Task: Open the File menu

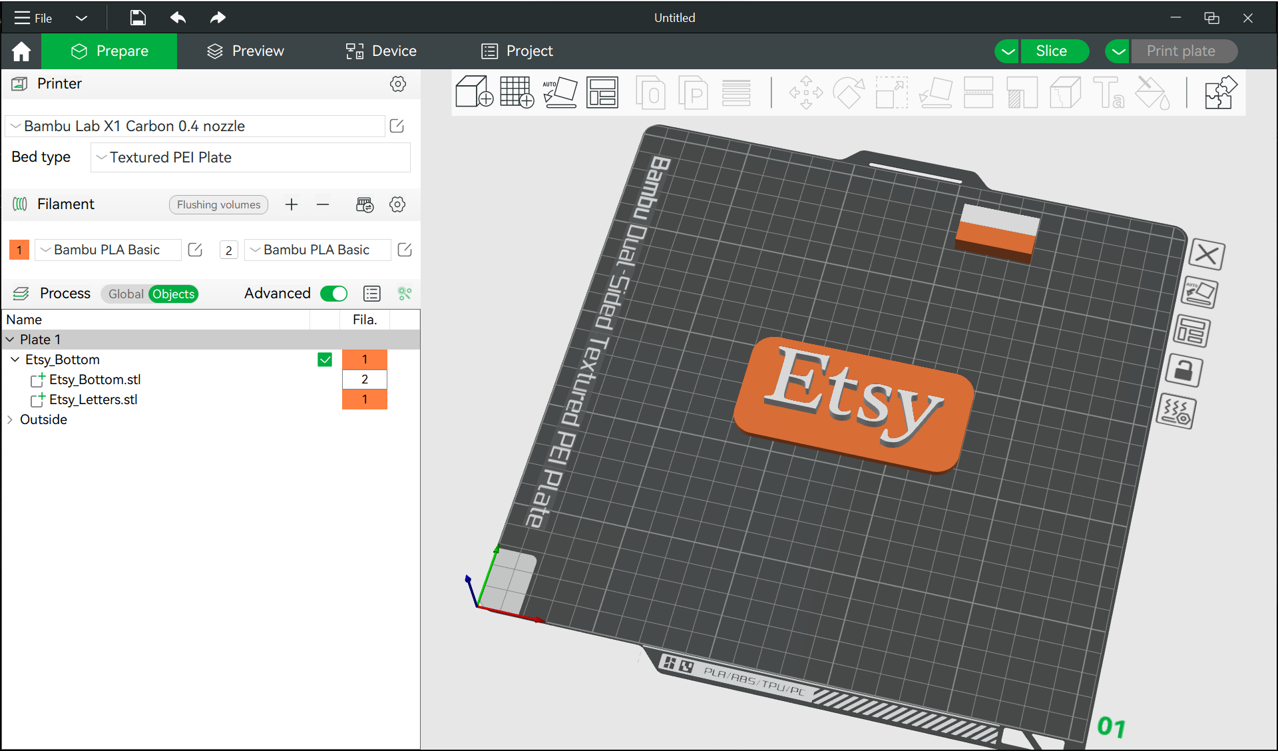Action: pyautogui.click(x=32, y=18)
